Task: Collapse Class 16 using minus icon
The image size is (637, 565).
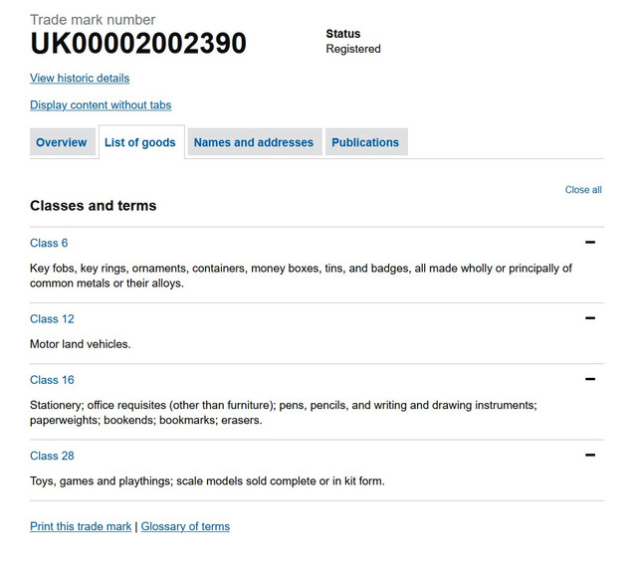Action: point(590,379)
